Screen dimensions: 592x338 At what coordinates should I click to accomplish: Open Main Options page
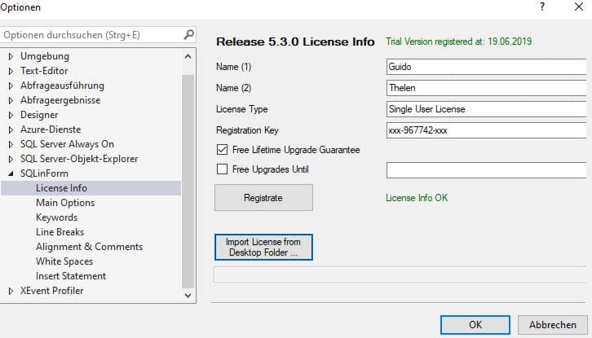(65, 203)
